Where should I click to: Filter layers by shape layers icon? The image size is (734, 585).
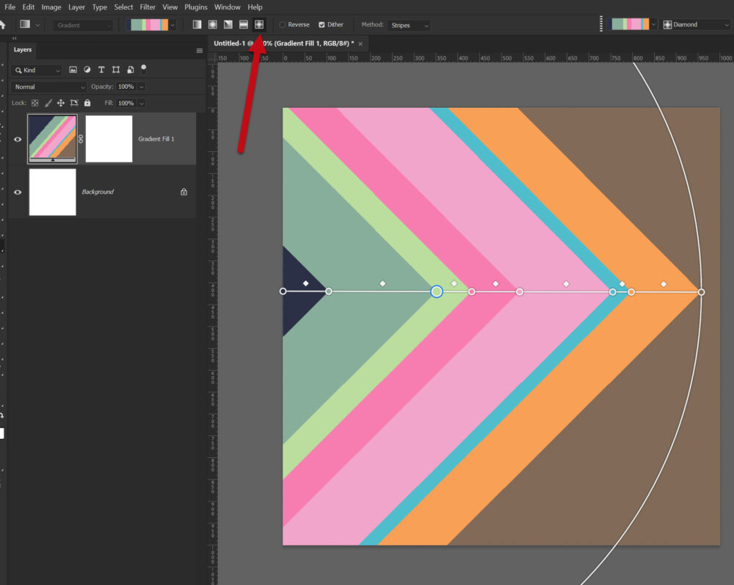(x=116, y=70)
